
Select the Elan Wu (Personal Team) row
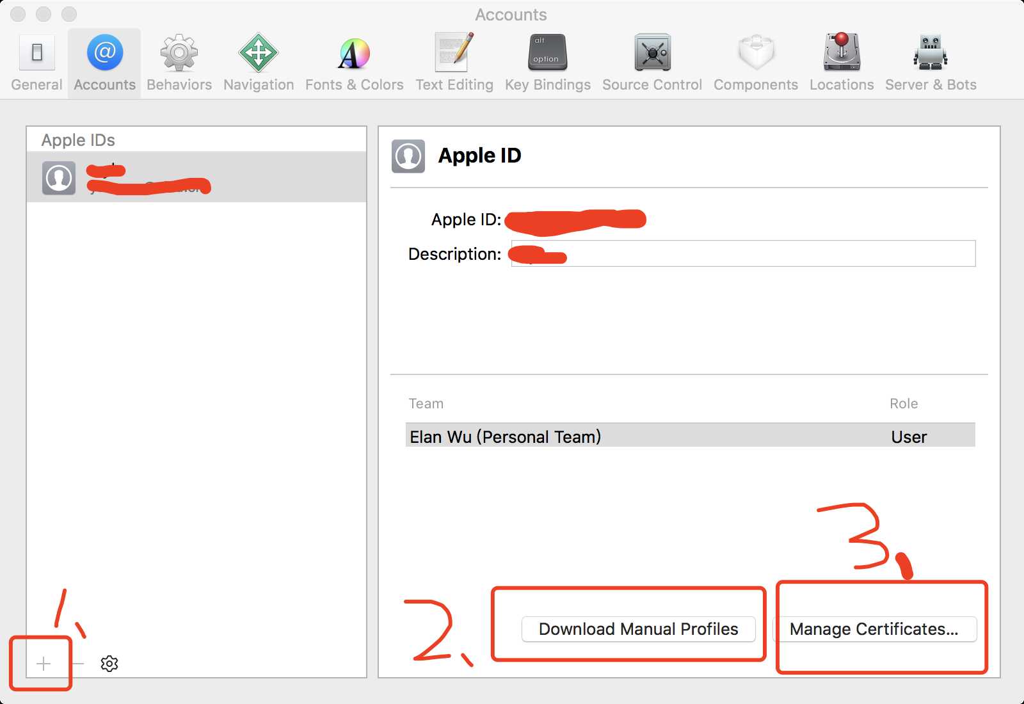tap(691, 436)
